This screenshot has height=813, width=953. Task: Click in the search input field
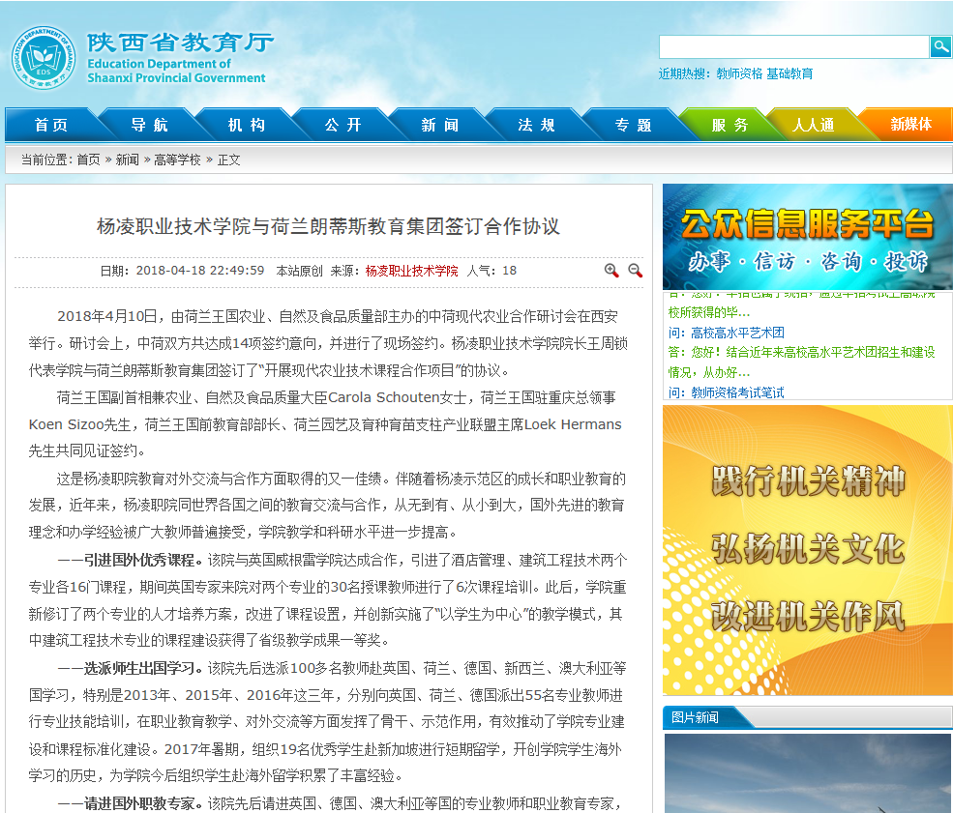tap(793, 46)
